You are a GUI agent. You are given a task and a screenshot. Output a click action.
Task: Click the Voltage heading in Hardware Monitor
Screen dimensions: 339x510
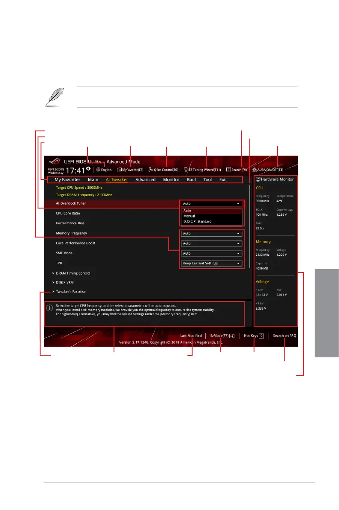pos(262,282)
